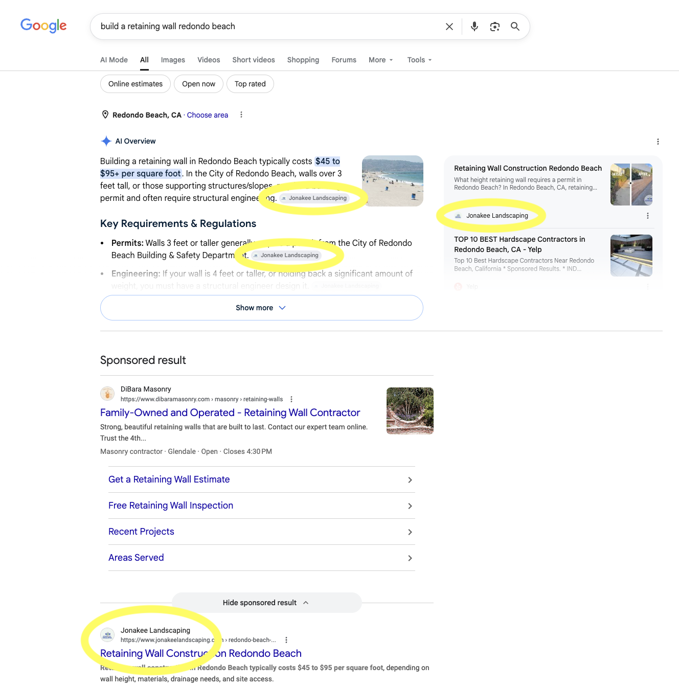Screen dimensions: 679x688
Task: Open the DiBara Masonry garden wall thumbnail
Action: tap(410, 411)
